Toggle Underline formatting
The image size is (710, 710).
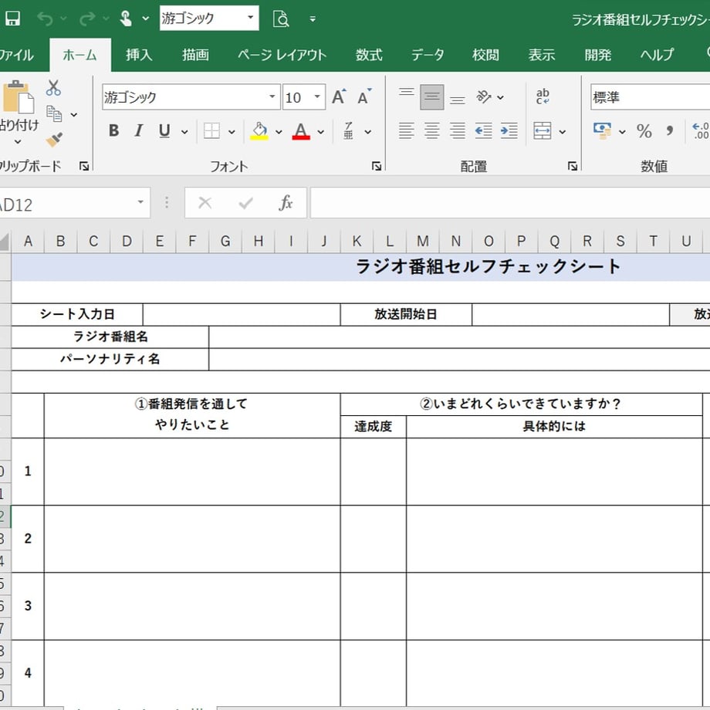click(x=164, y=131)
